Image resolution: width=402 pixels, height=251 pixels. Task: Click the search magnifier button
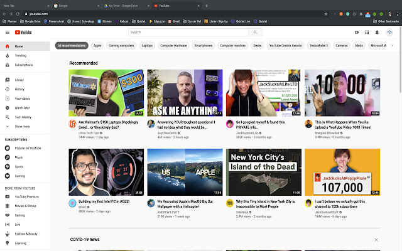click(256, 32)
